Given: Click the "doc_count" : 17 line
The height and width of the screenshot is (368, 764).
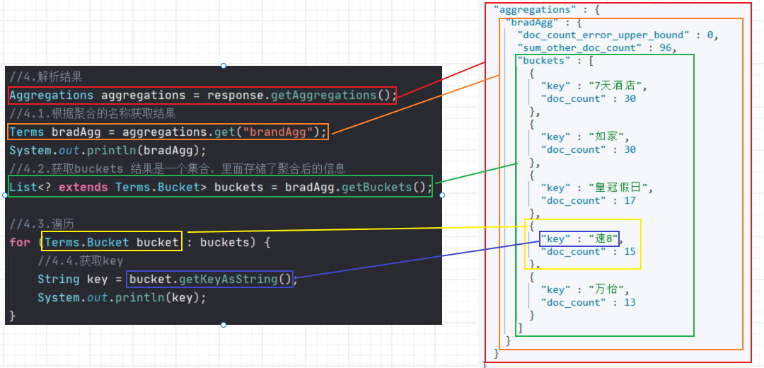Looking at the screenshot, I should [589, 200].
